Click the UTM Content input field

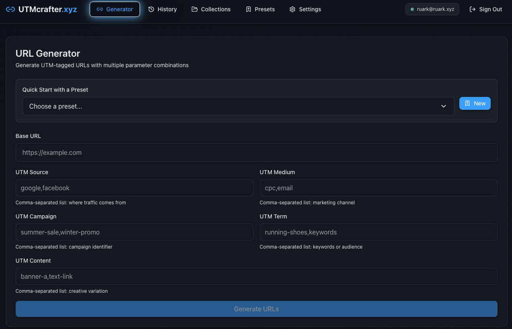pyautogui.click(x=256, y=276)
